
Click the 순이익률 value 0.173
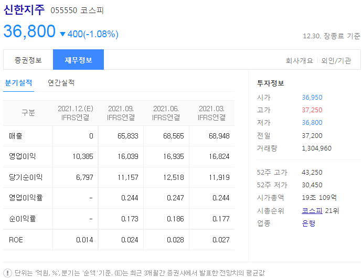click(130, 219)
